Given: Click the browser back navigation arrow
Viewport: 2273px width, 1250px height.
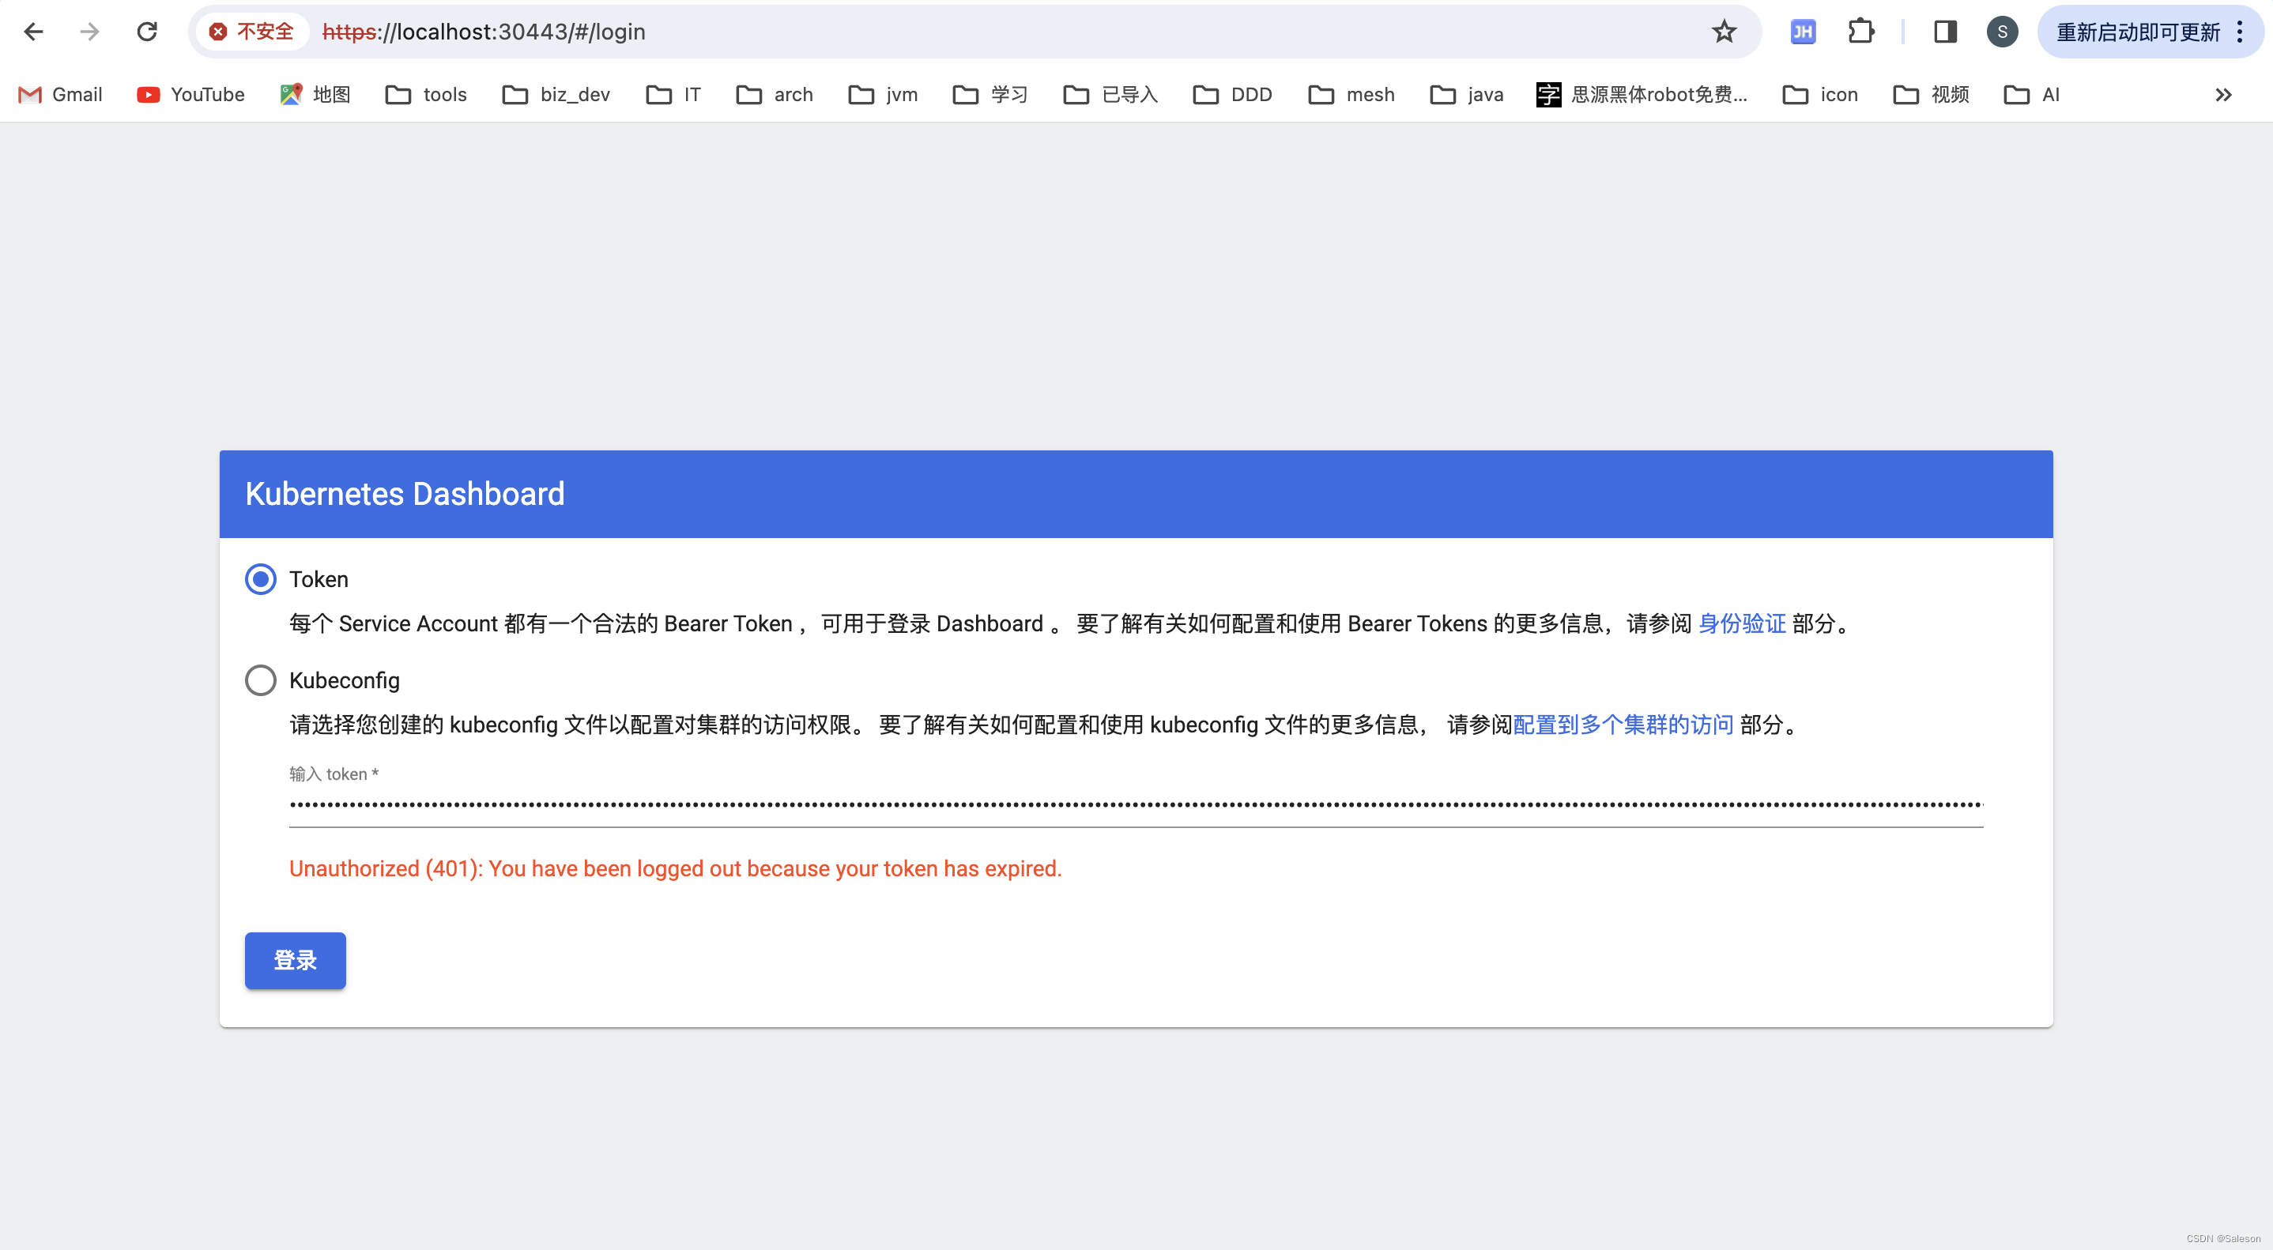Looking at the screenshot, I should [x=34, y=31].
